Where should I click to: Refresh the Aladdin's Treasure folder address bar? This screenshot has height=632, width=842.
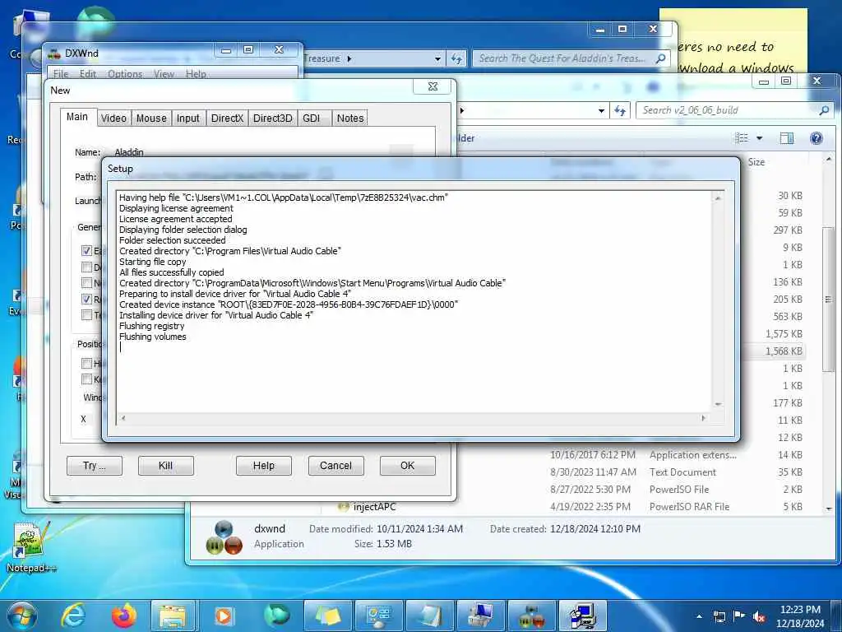click(x=456, y=58)
